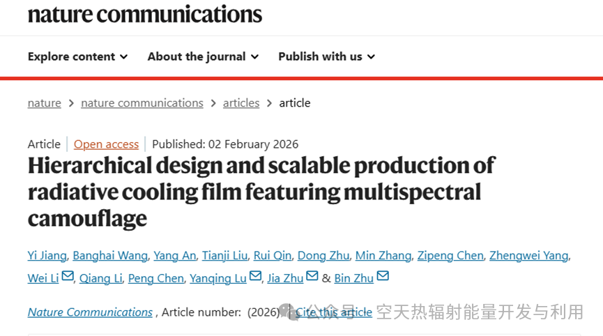603x336 pixels.
Task: Click the envelope icon next to Jia Zhu
Action: pos(312,277)
